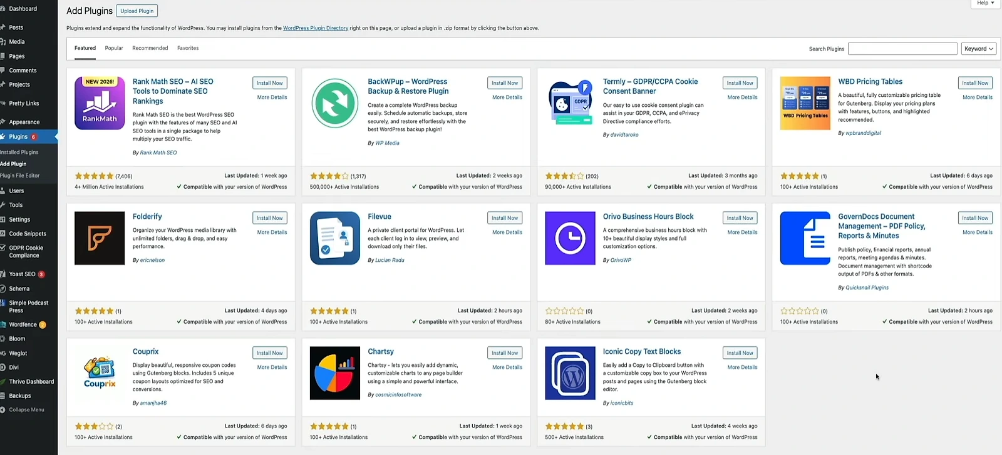Switch to the Recommended tab
The height and width of the screenshot is (455, 1002).
[150, 48]
